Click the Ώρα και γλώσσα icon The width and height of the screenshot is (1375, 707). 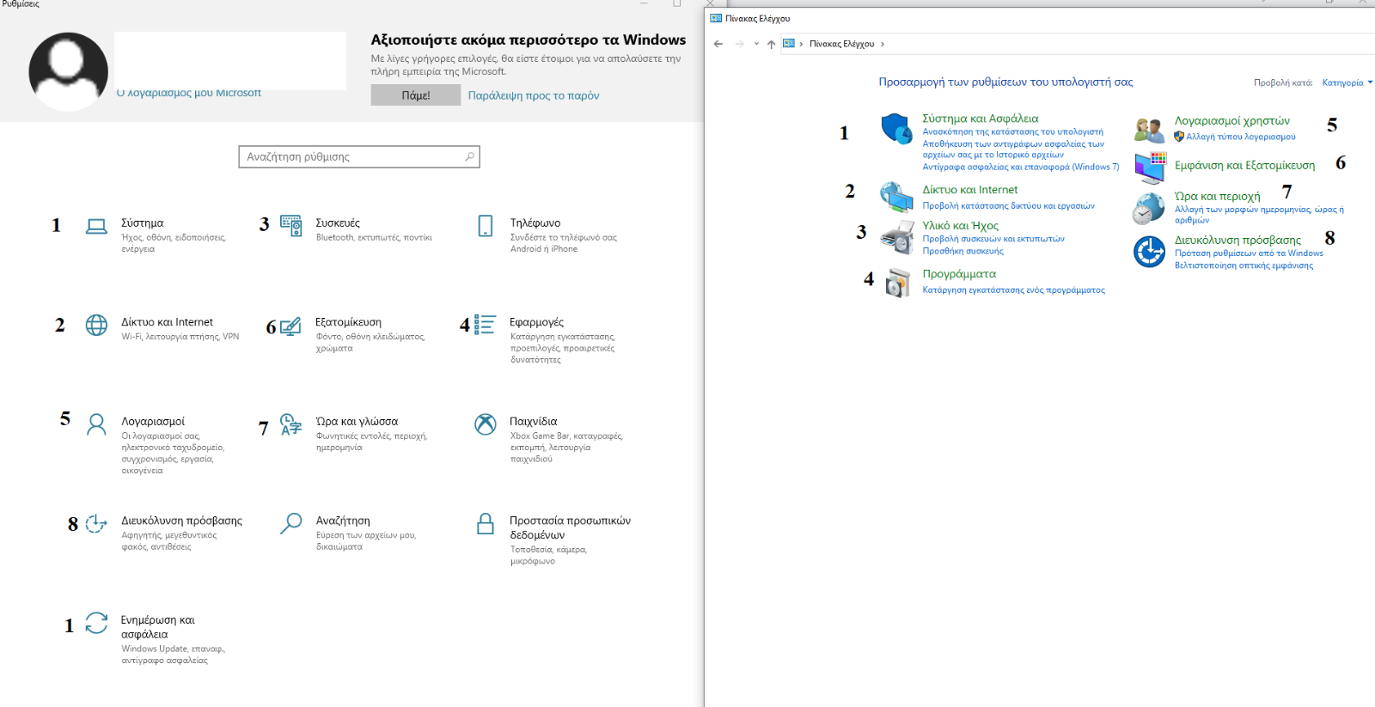pos(291,424)
